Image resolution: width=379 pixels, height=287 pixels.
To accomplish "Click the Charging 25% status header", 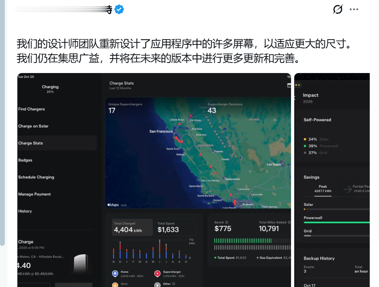I will (x=50, y=89).
